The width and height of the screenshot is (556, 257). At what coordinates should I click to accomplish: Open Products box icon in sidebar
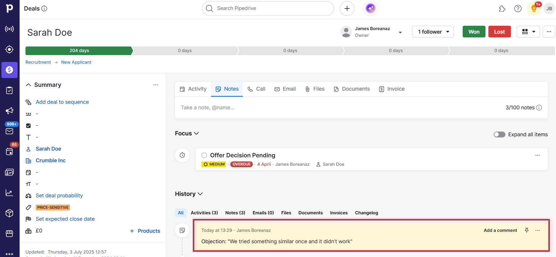pos(9,213)
